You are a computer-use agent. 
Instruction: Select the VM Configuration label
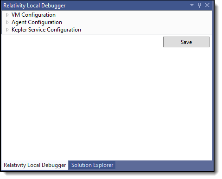pyautogui.click(x=33, y=15)
